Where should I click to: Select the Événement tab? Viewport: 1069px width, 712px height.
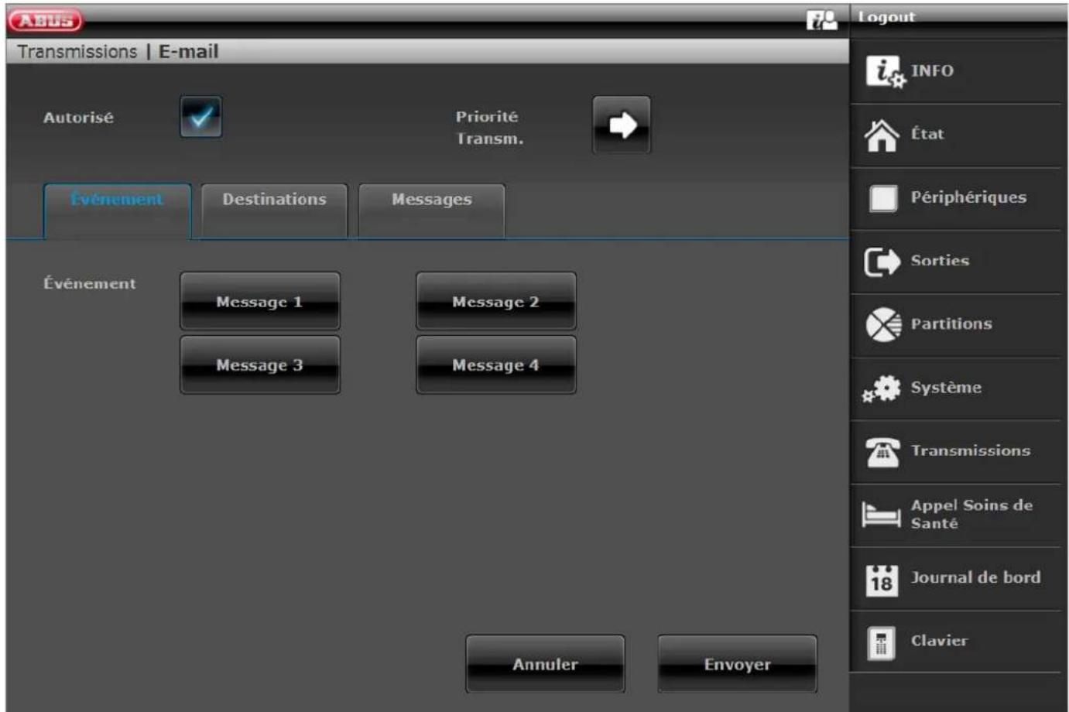[x=117, y=200]
